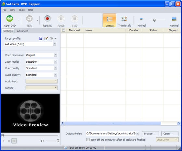Image resolution: width=182 pixels, height=151 pixels.
Task: Minimize the Sothink DVD Ripper window
Action: click(167, 4)
